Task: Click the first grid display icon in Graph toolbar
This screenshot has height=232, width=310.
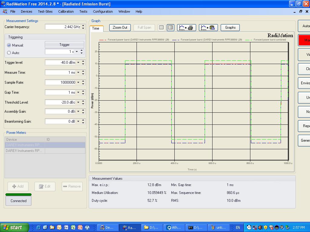Action: pyautogui.click(x=161, y=27)
